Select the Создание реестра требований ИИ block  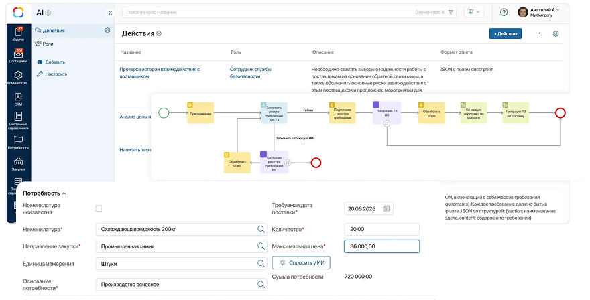point(274,163)
